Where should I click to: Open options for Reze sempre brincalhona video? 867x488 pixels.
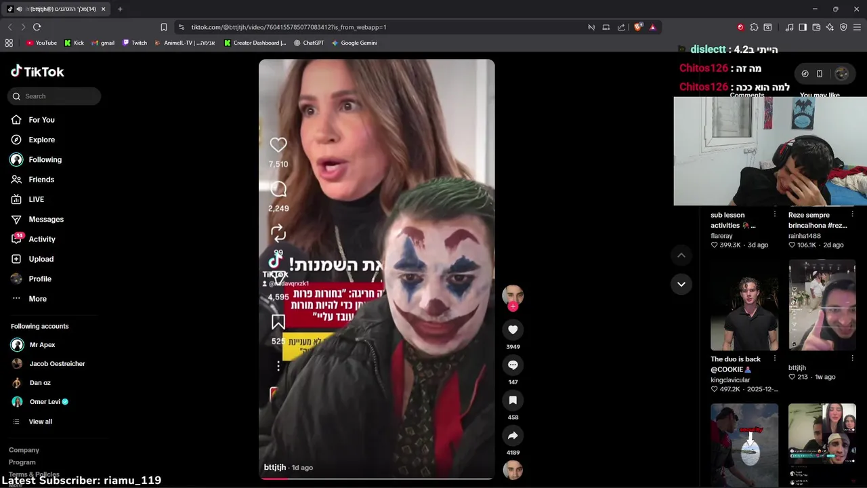(x=852, y=214)
